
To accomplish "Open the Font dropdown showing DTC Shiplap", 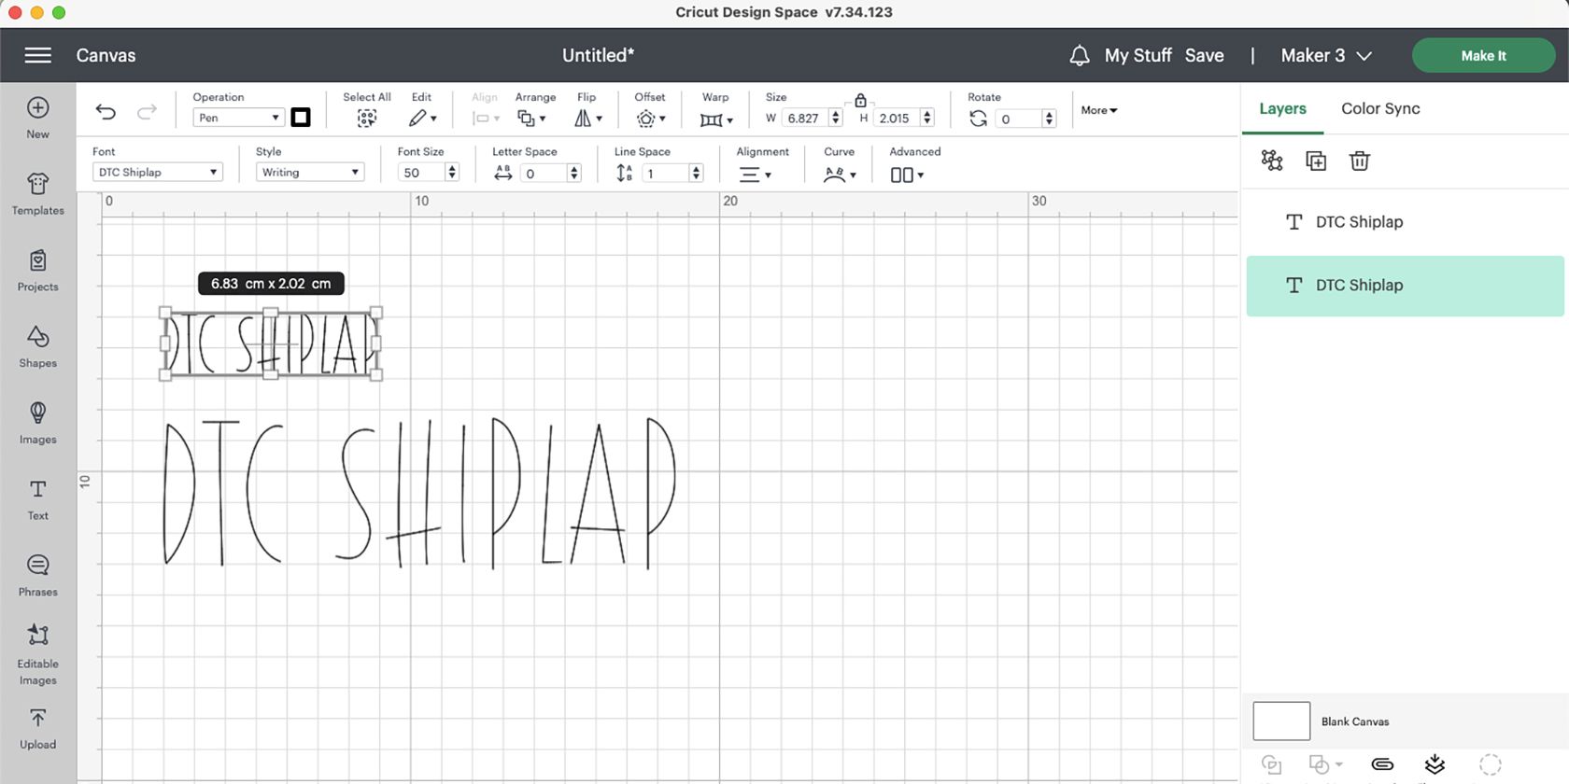I will [158, 173].
